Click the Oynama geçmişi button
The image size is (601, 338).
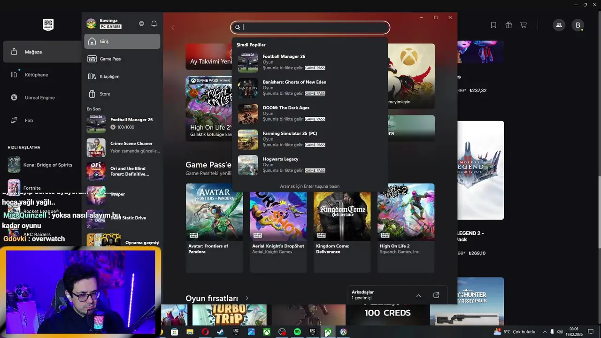coord(142,243)
